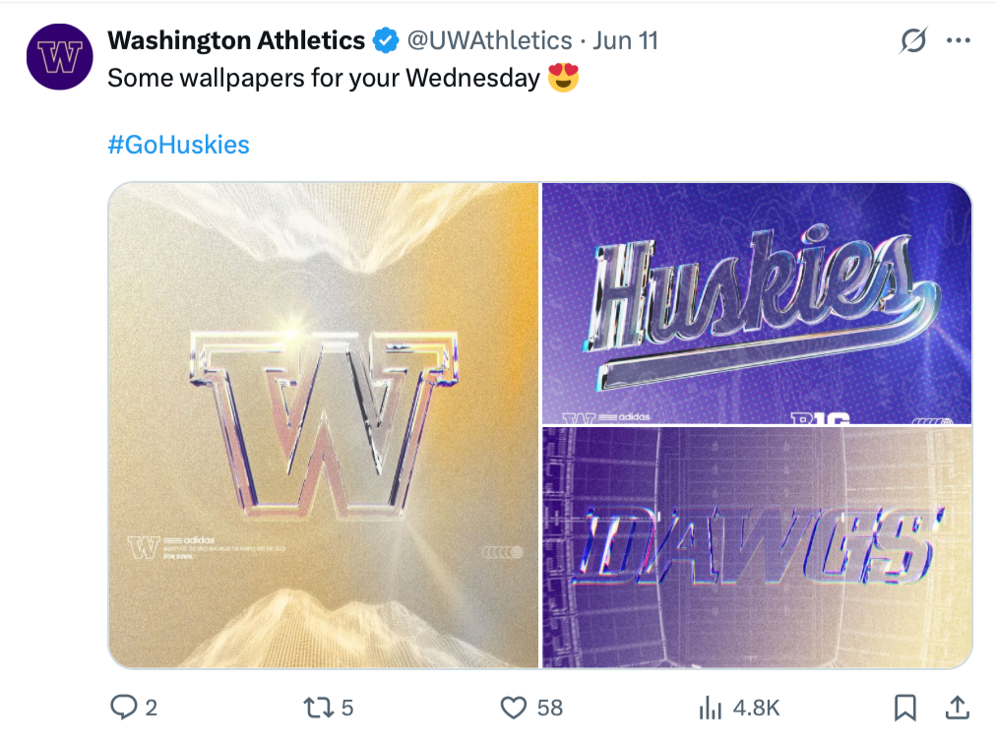Viewport: 996px width, 744px height.
Task: Open the purple Huskies script wallpaper
Action: [756, 303]
